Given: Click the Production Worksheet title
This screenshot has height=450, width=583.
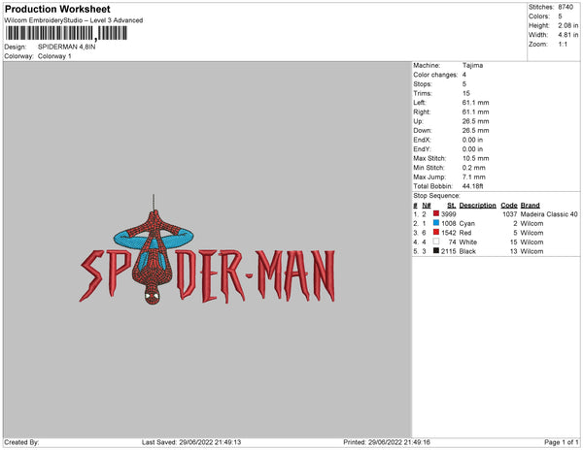Looking at the screenshot, I should pyautogui.click(x=57, y=9).
